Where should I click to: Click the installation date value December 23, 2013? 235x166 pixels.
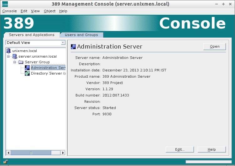click(x=134, y=70)
